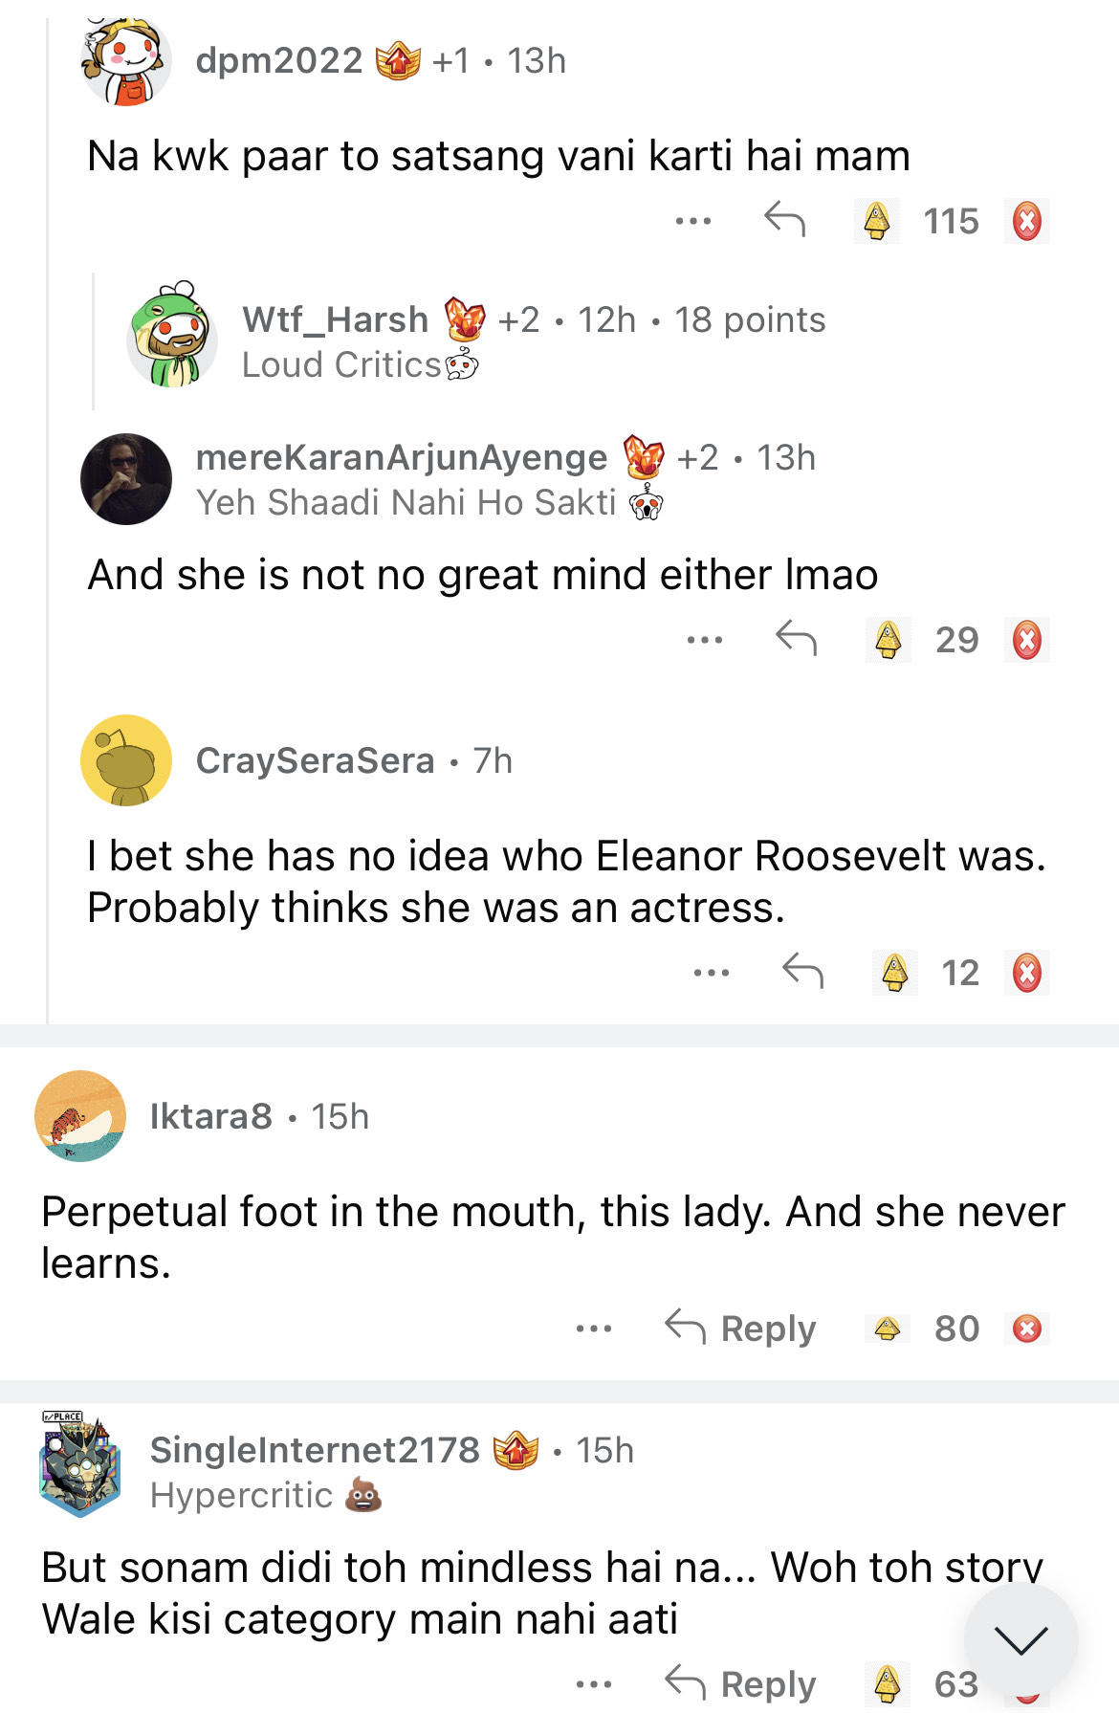The height and width of the screenshot is (1713, 1119).
Task: Reply arrow under CraySeraSera's comment
Action: (x=802, y=971)
